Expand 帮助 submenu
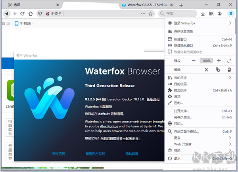The width and height of the screenshot is (238, 172). [x=200, y=151]
